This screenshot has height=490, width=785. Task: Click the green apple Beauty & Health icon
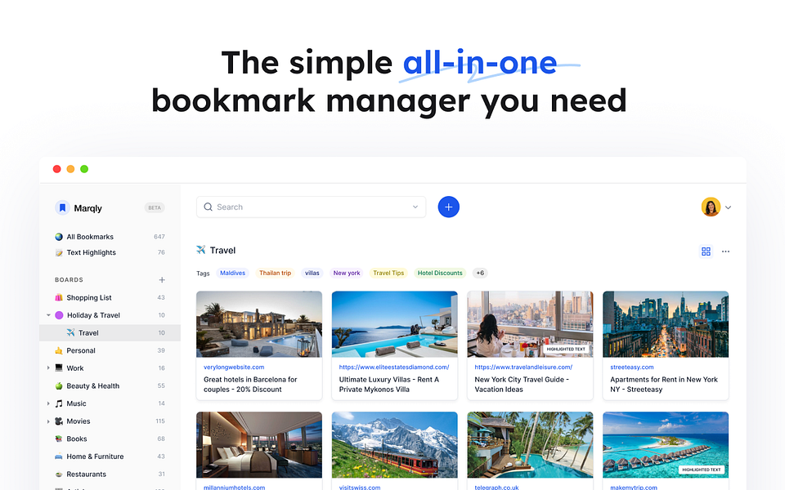[x=59, y=385]
